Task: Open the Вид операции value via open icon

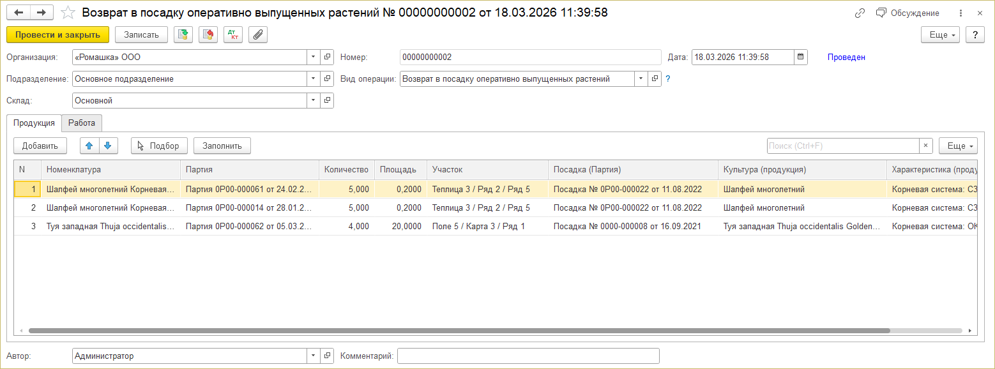Action: pos(655,79)
